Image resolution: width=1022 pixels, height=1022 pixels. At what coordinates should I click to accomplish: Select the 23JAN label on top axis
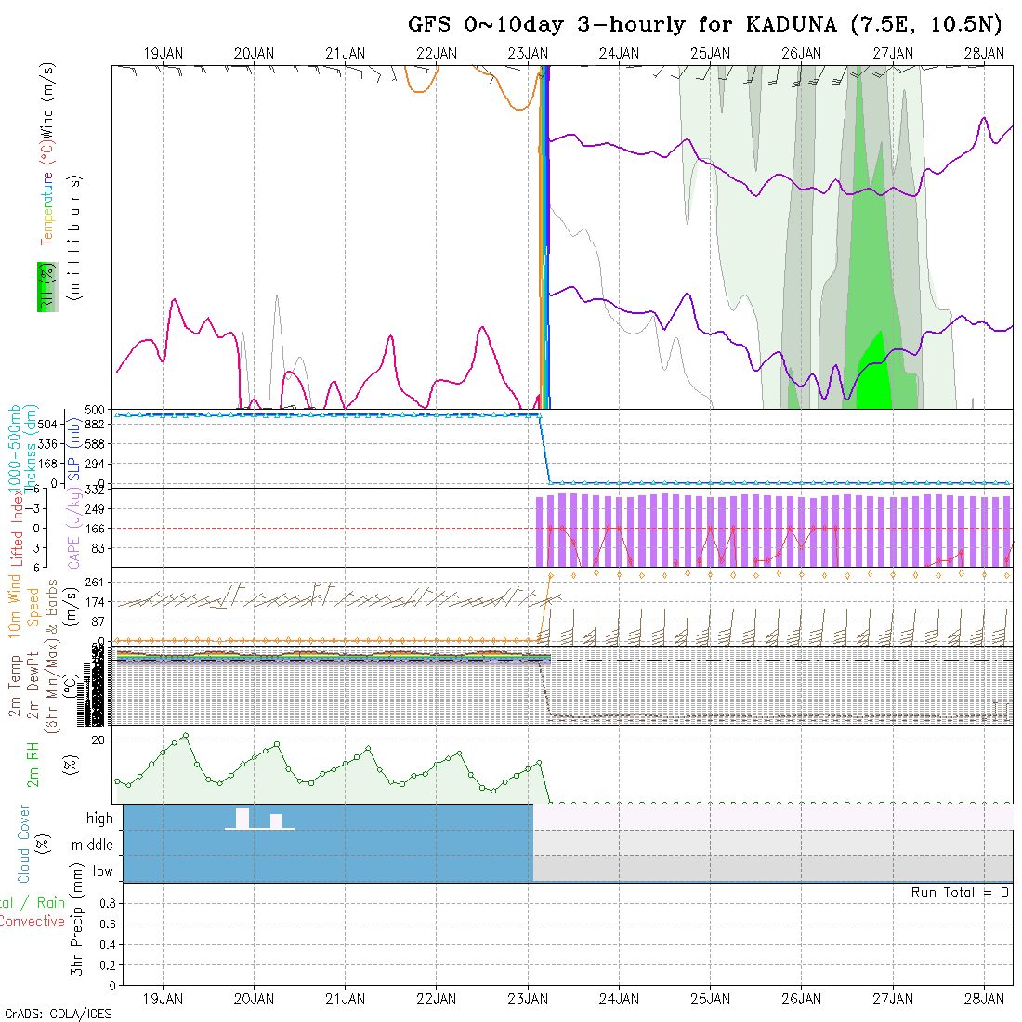click(528, 54)
